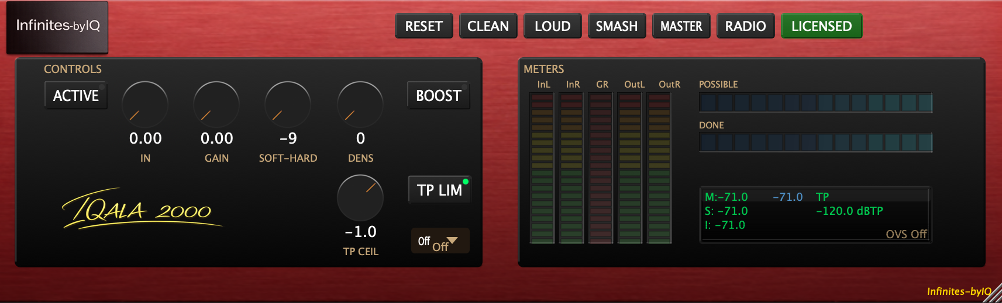Toggle the TP LIM limiter switch

point(439,190)
